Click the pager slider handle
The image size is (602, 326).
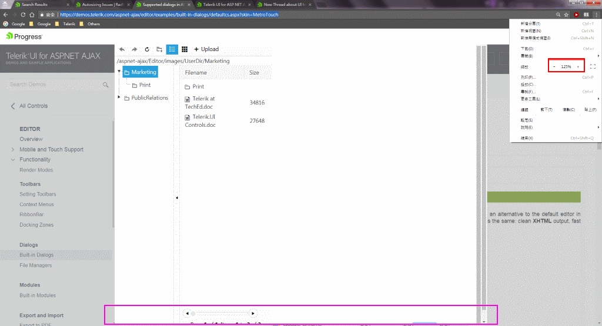(193, 313)
